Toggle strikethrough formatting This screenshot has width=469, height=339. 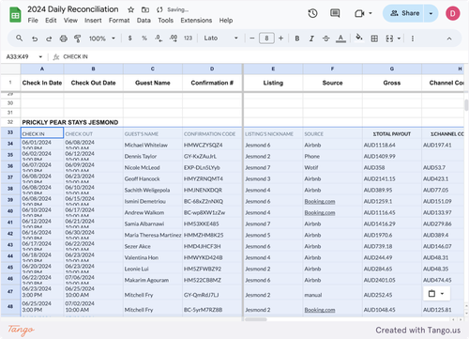[325, 39]
